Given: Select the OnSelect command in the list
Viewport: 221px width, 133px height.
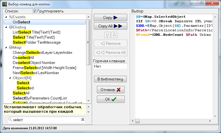Looking at the screenshot, I should click(x=22, y=22).
